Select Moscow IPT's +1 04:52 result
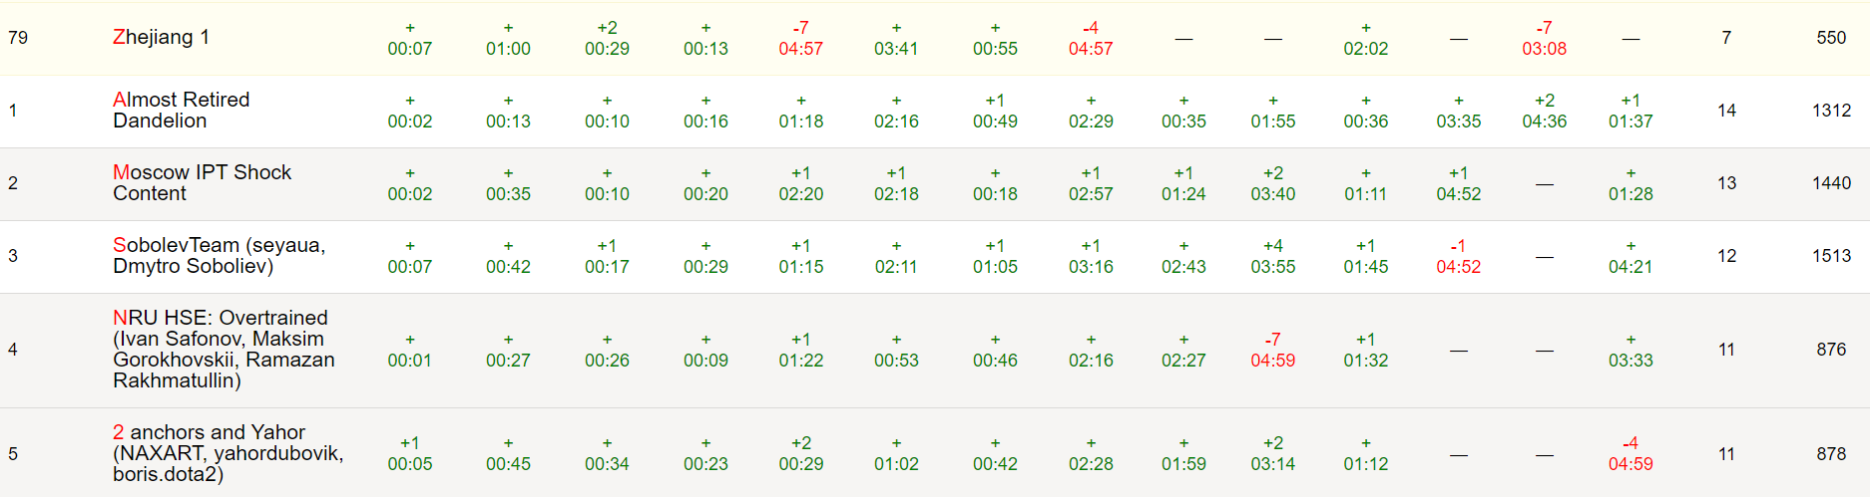 (1458, 183)
